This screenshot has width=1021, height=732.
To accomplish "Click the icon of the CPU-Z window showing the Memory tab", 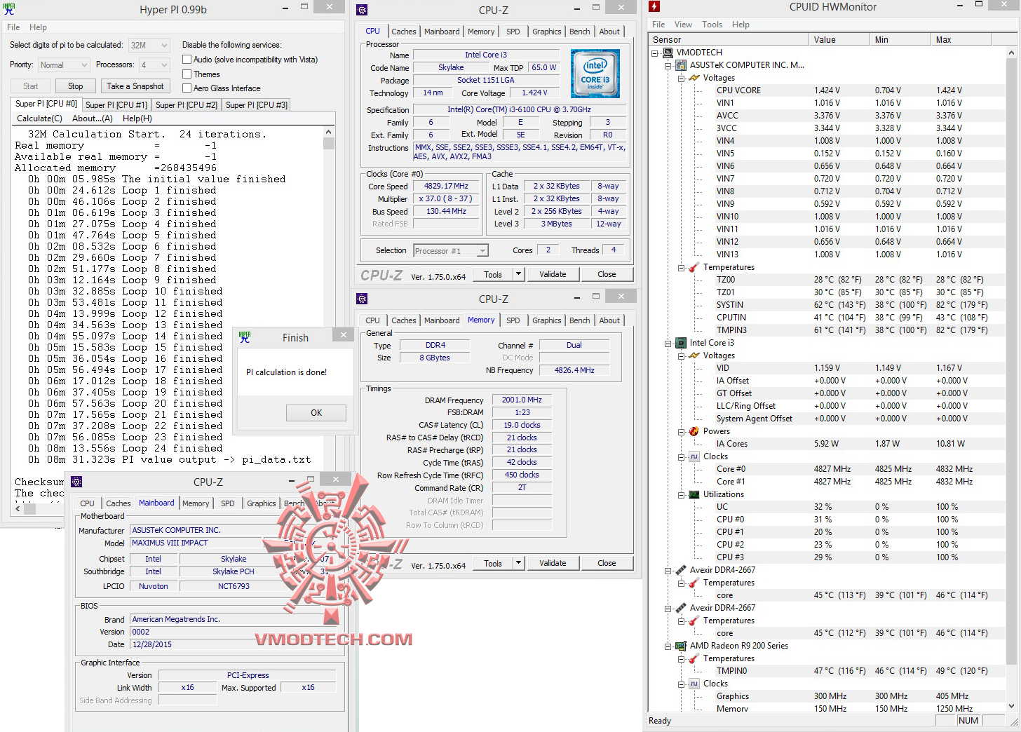I will (362, 299).
